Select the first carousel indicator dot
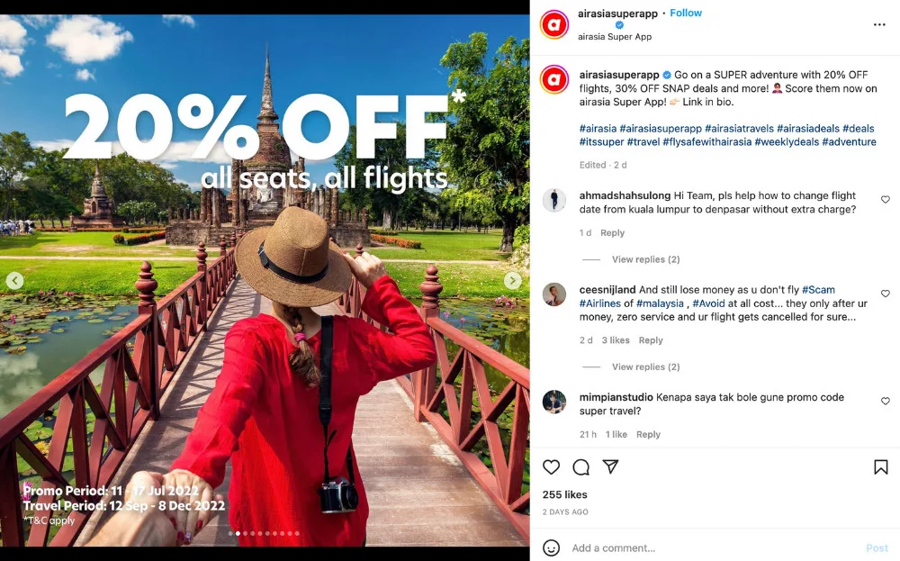Image resolution: width=900 pixels, height=561 pixels. (230, 533)
